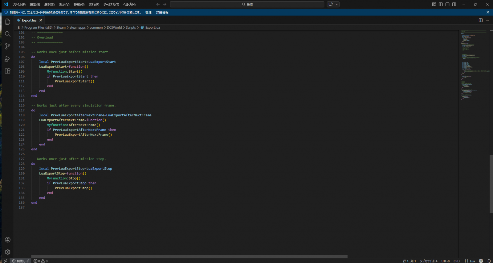Click the command center search box
Image resolution: width=493 pixels, height=263 pixels.
coord(247,4)
